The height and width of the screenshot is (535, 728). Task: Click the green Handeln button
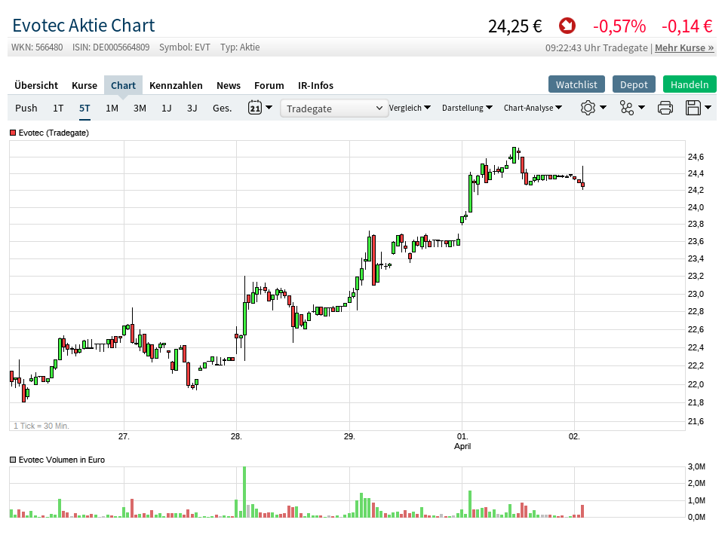click(690, 84)
